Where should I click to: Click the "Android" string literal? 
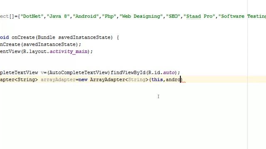(86, 17)
